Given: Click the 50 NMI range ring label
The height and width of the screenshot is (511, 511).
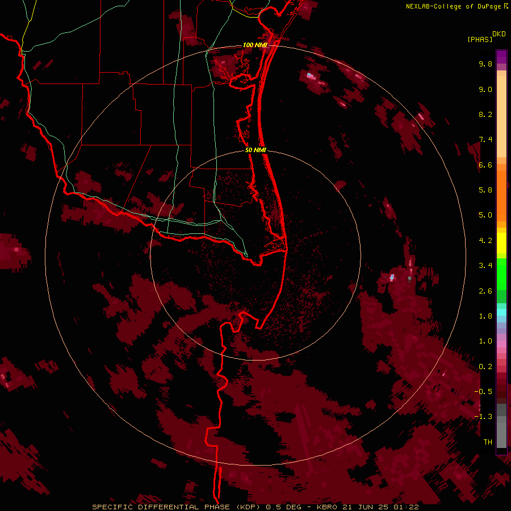Looking at the screenshot, I should [x=256, y=150].
